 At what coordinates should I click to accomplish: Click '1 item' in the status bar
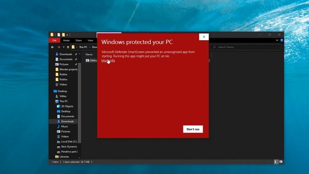tap(55, 162)
